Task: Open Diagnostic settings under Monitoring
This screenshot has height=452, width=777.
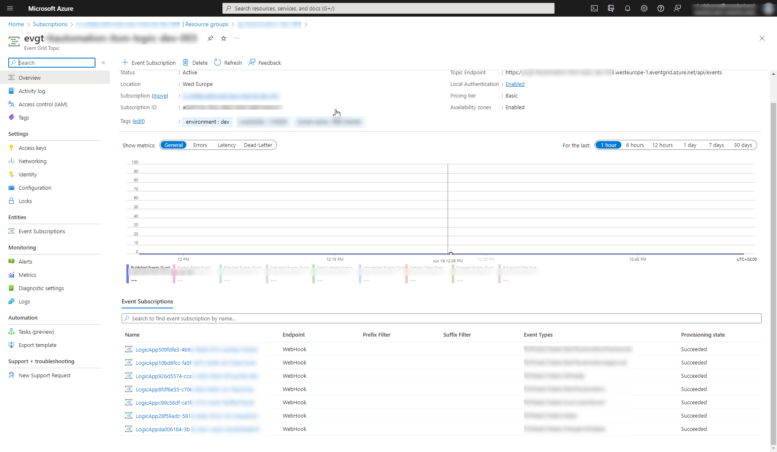Action: click(41, 288)
